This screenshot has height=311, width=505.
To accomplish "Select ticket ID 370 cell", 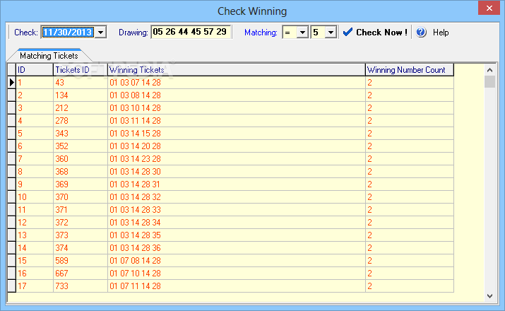I will pyautogui.click(x=81, y=197).
